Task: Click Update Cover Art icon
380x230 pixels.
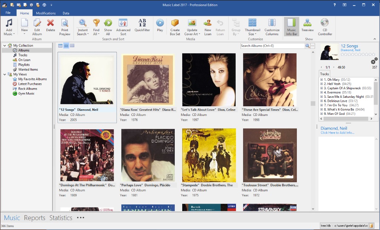Action: point(192,23)
